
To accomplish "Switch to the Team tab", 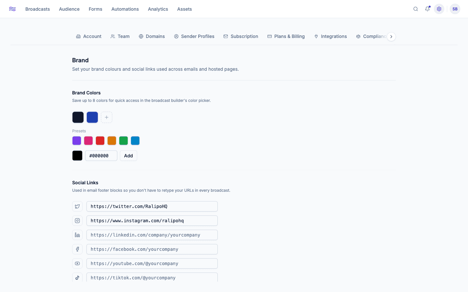I will pos(120,36).
